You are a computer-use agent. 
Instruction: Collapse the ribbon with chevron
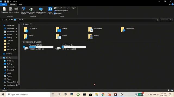(x=170, y=4)
